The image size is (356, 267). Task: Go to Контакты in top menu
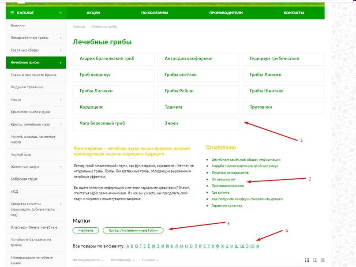point(294,13)
